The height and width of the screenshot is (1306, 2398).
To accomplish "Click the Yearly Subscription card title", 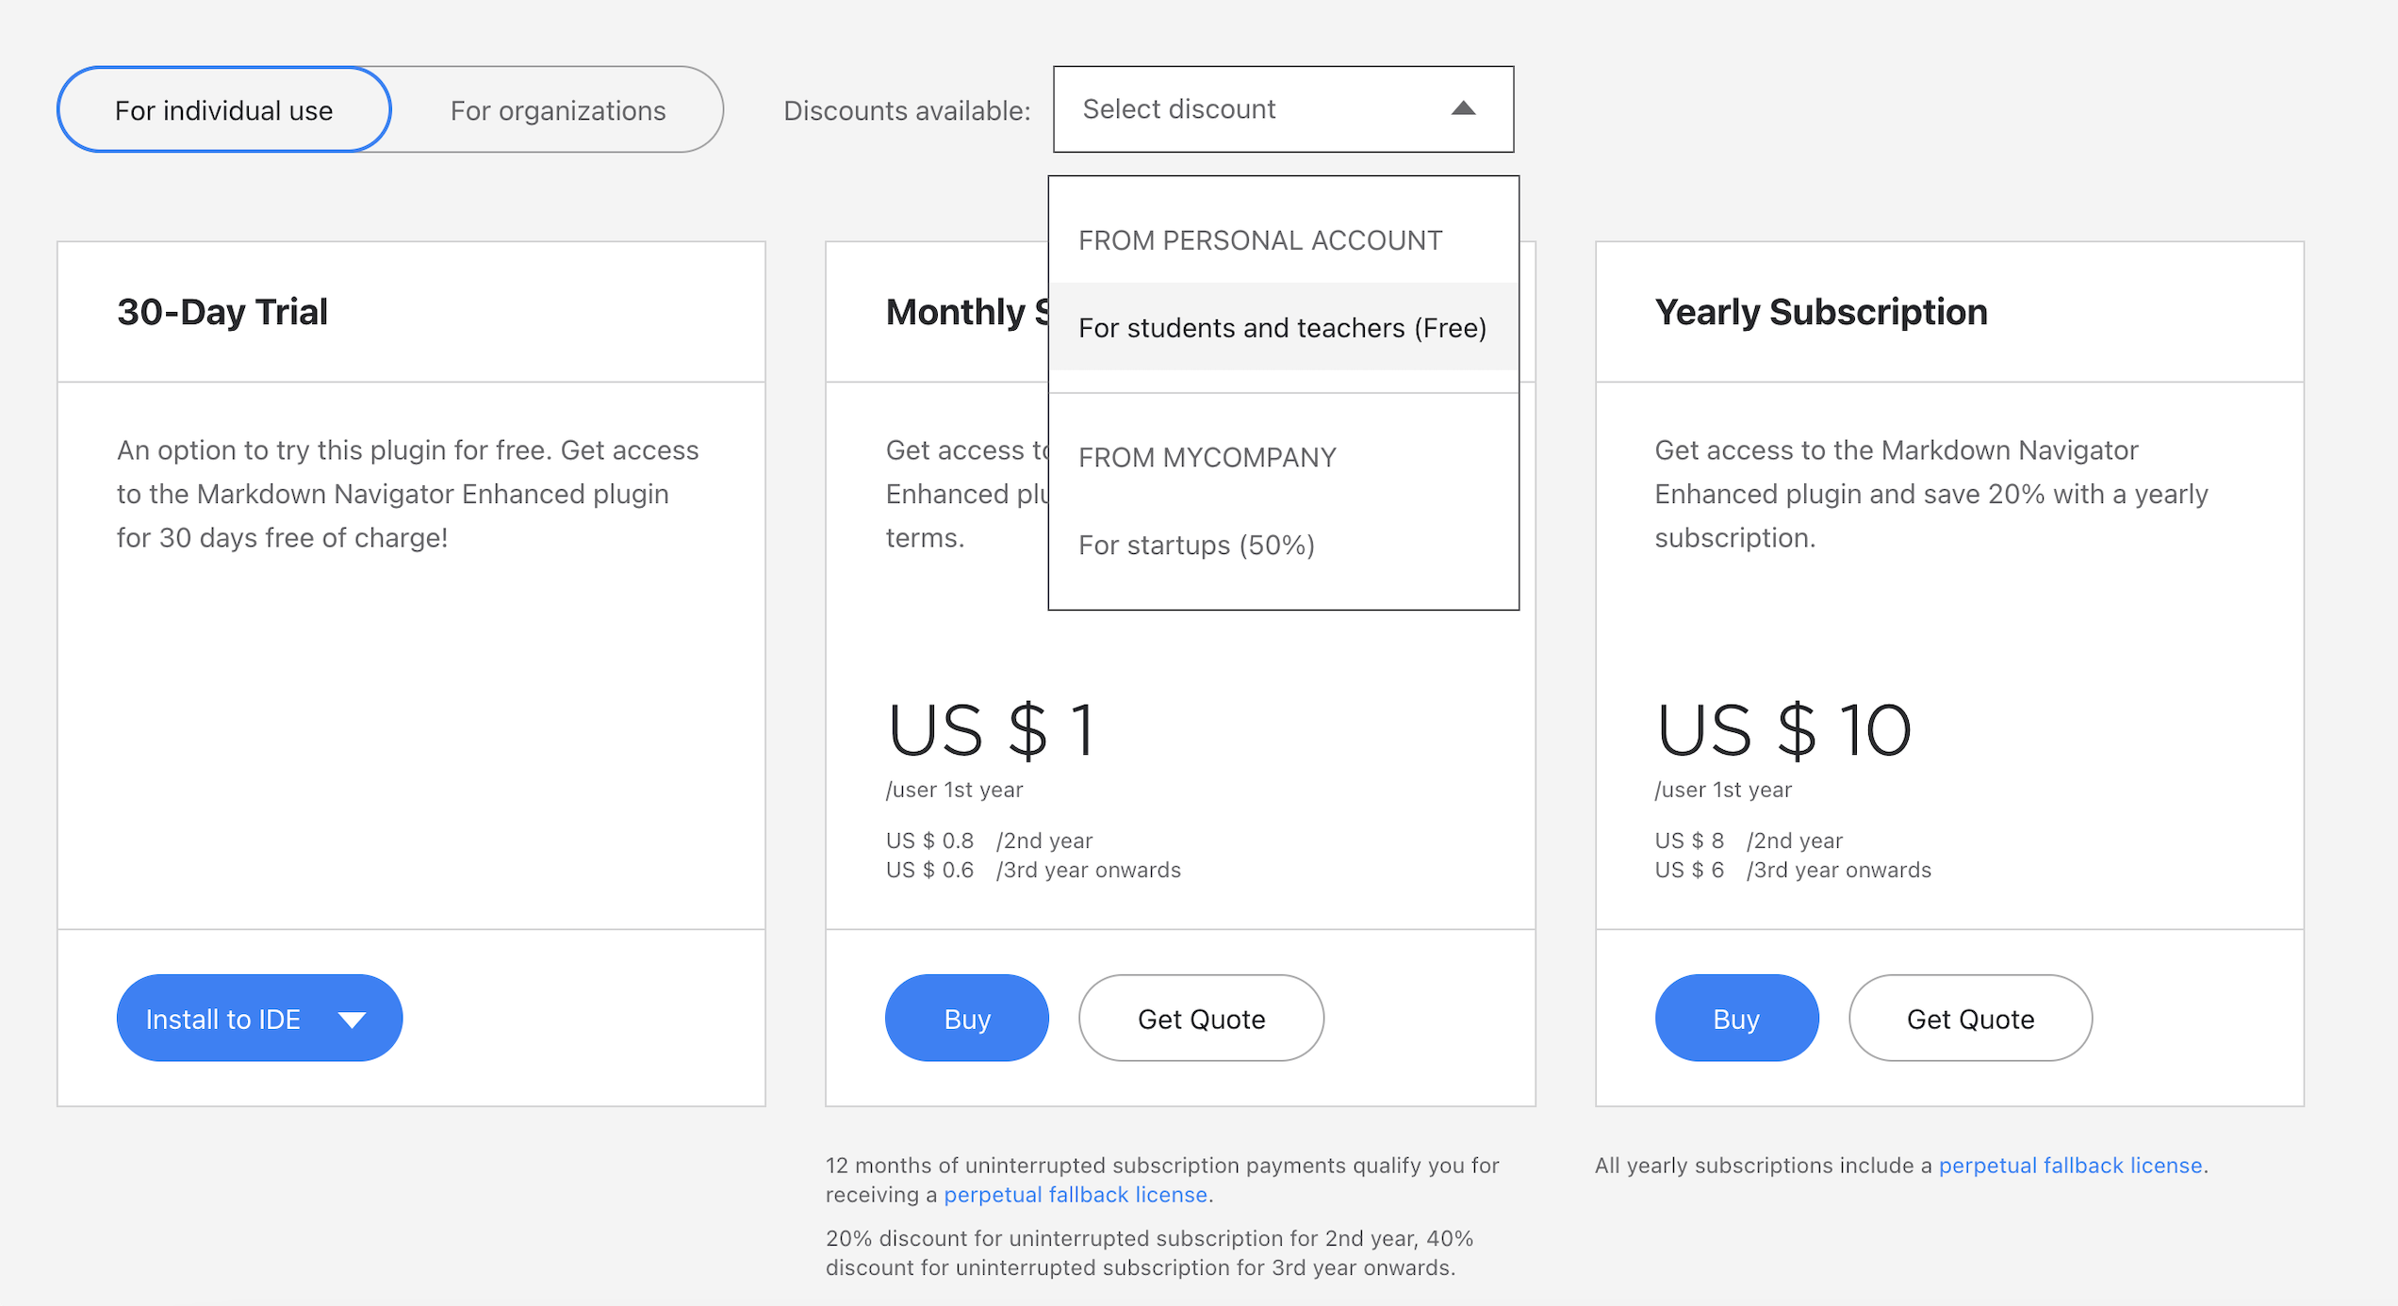I will point(1821,312).
